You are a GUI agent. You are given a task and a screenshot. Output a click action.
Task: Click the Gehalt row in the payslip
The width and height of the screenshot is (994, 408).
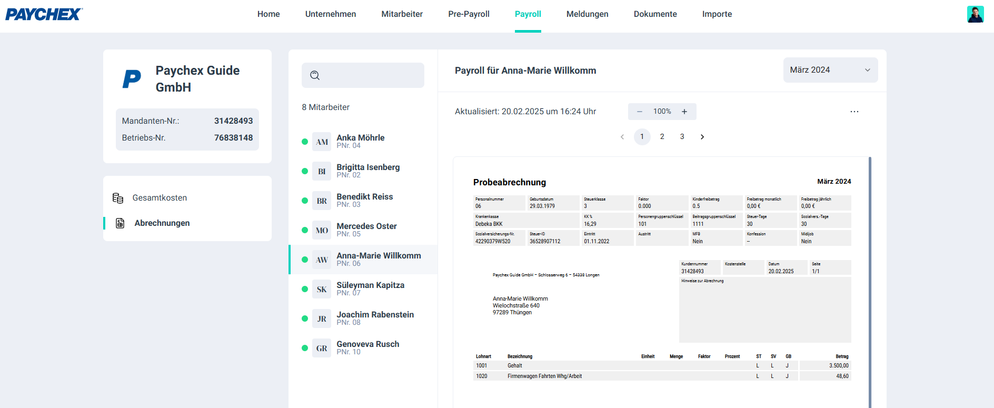point(662,366)
